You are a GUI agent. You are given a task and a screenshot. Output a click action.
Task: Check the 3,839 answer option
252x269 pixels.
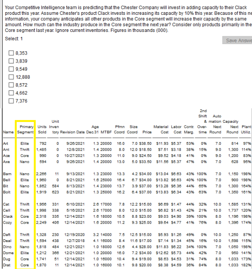point(11,61)
